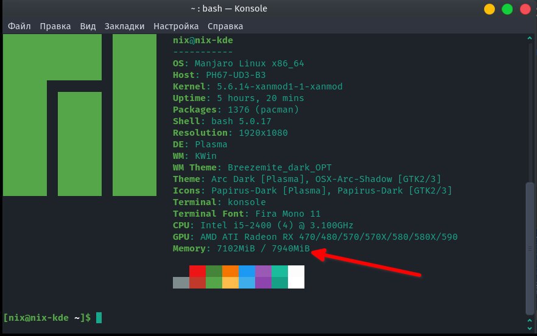Click the Shell: bash 5.0.17 line
This screenshot has width=537, height=336.
(222, 121)
